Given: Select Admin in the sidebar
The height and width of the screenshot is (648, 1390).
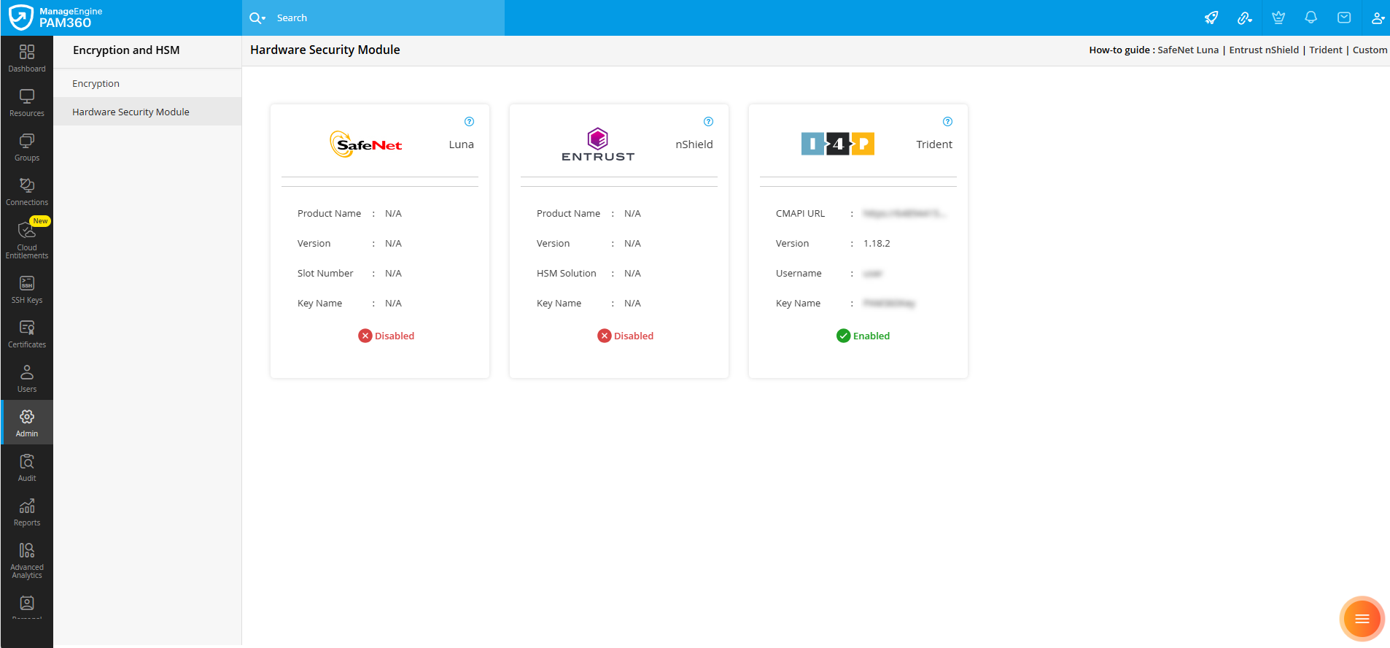Looking at the screenshot, I should click(x=27, y=423).
